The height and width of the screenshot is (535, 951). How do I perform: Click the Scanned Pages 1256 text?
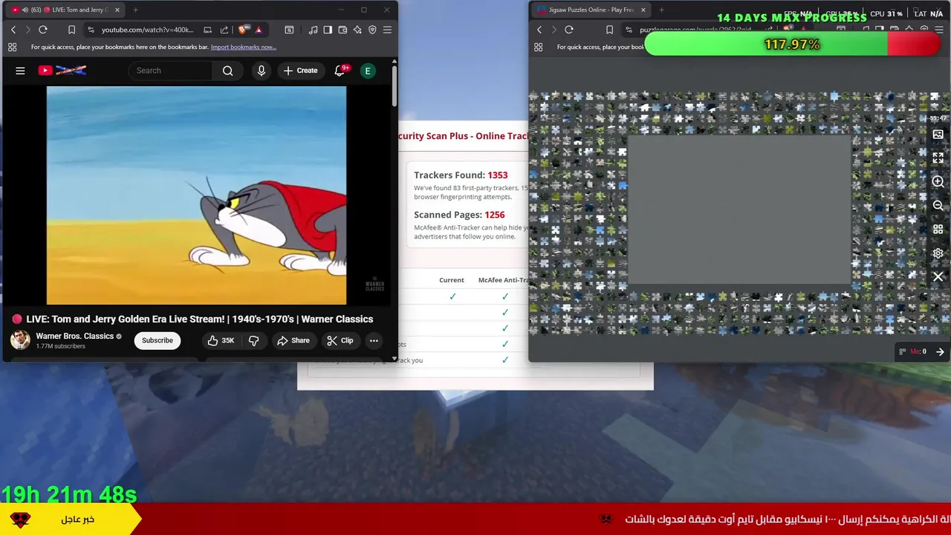point(459,214)
